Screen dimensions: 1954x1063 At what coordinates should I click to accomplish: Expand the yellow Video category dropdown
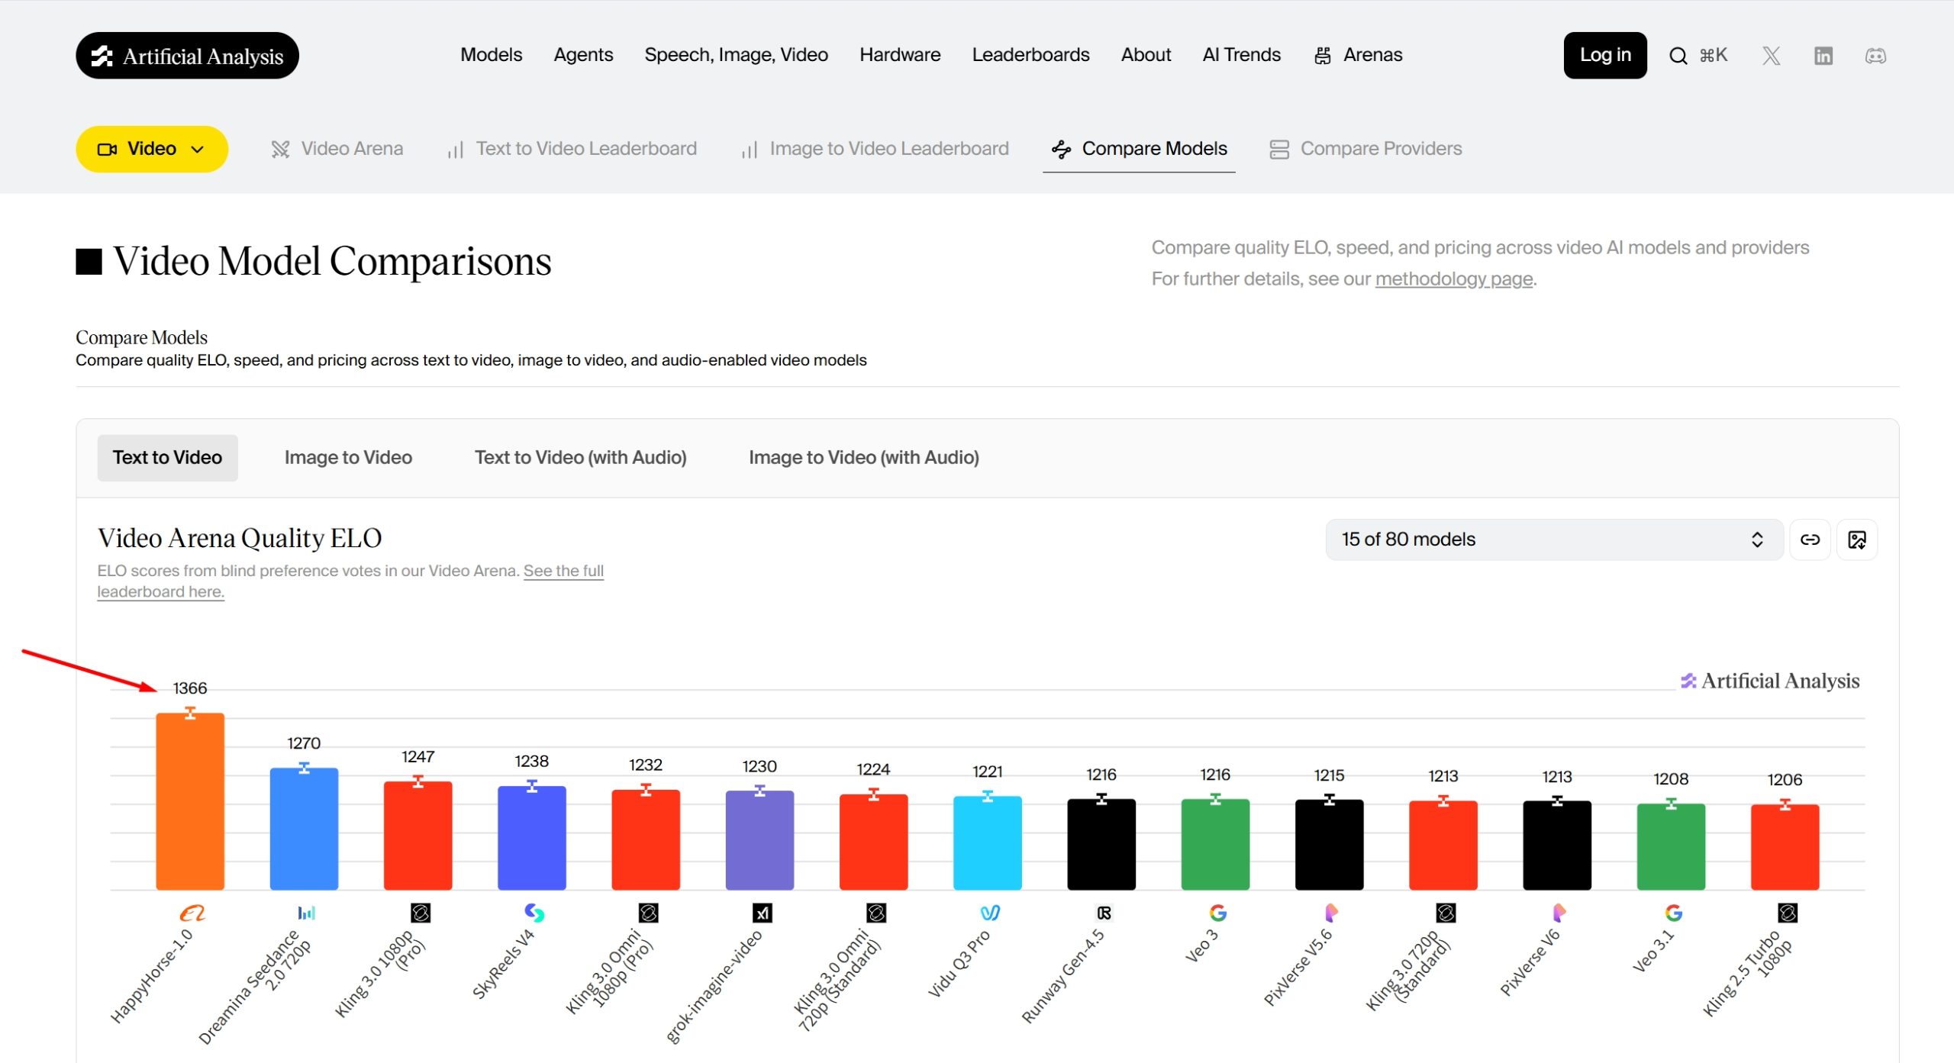151,149
